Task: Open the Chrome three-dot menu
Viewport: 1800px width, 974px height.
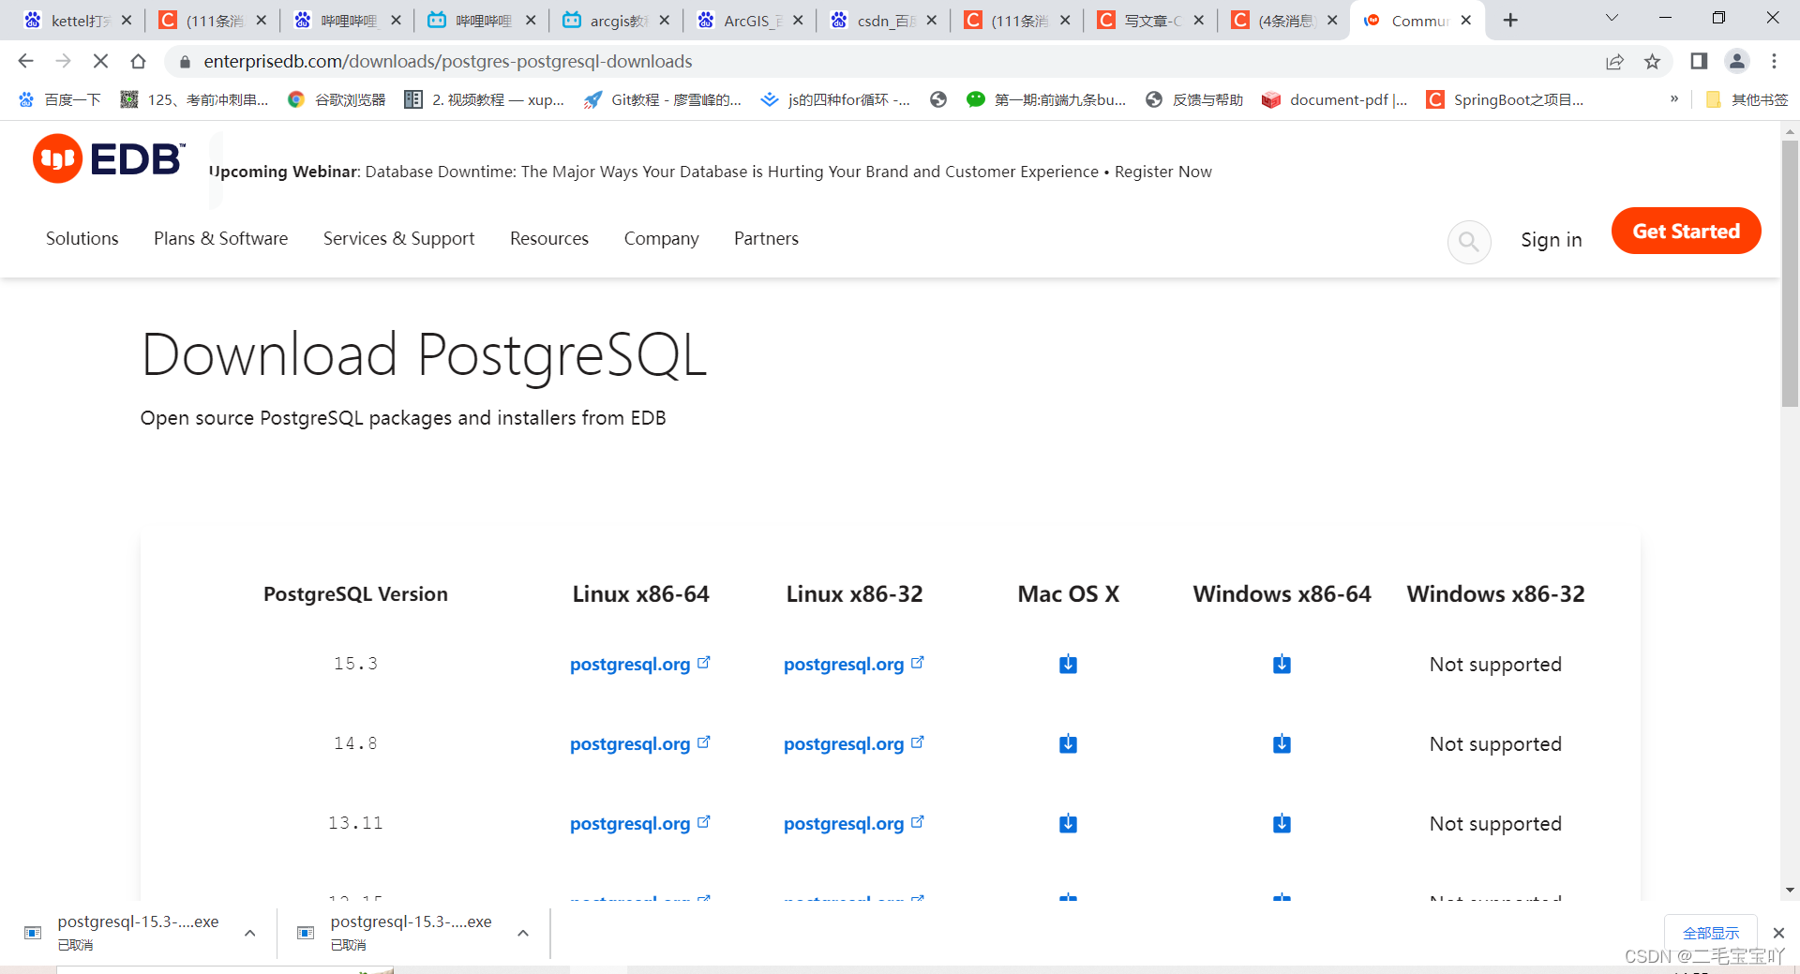Action: [1774, 61]
